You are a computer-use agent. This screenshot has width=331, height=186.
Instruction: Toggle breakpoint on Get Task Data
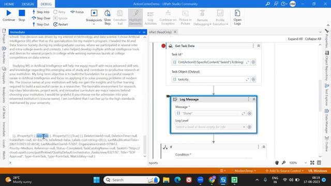163,46
